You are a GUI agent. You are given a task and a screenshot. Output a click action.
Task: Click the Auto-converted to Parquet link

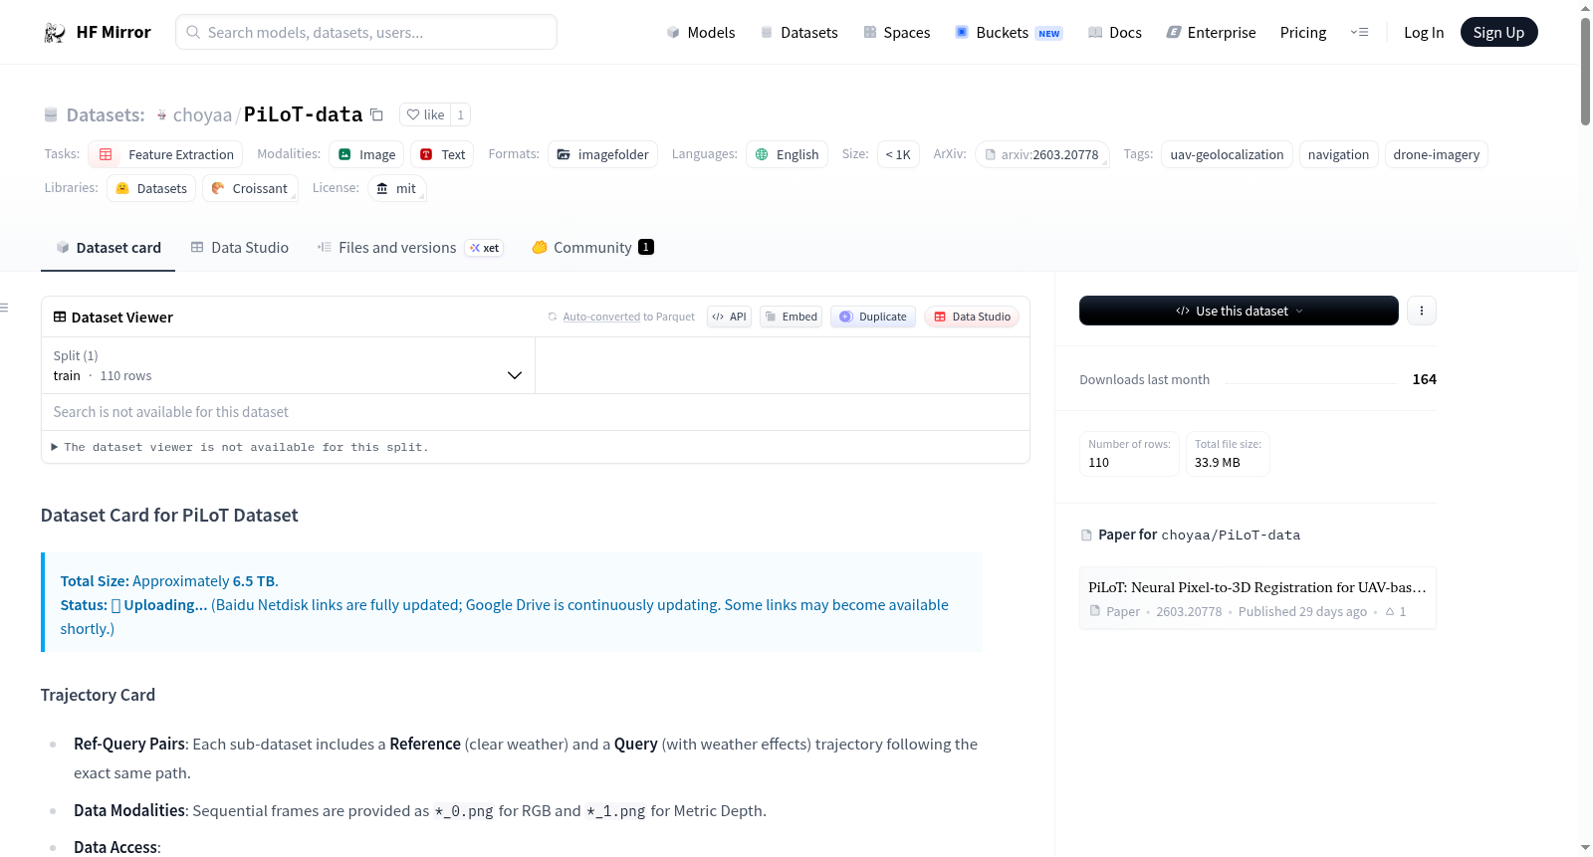[601, 318]
